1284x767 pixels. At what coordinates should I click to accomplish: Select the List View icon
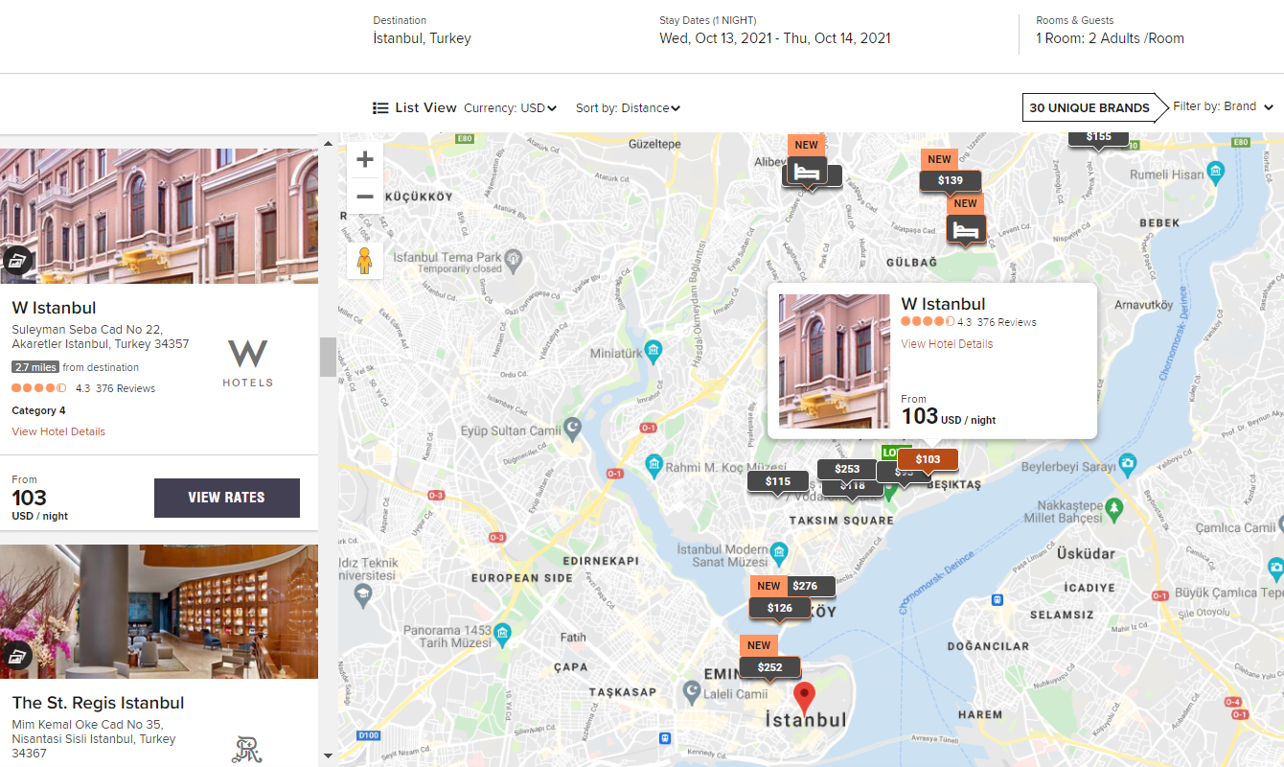(x=381, y=107)
